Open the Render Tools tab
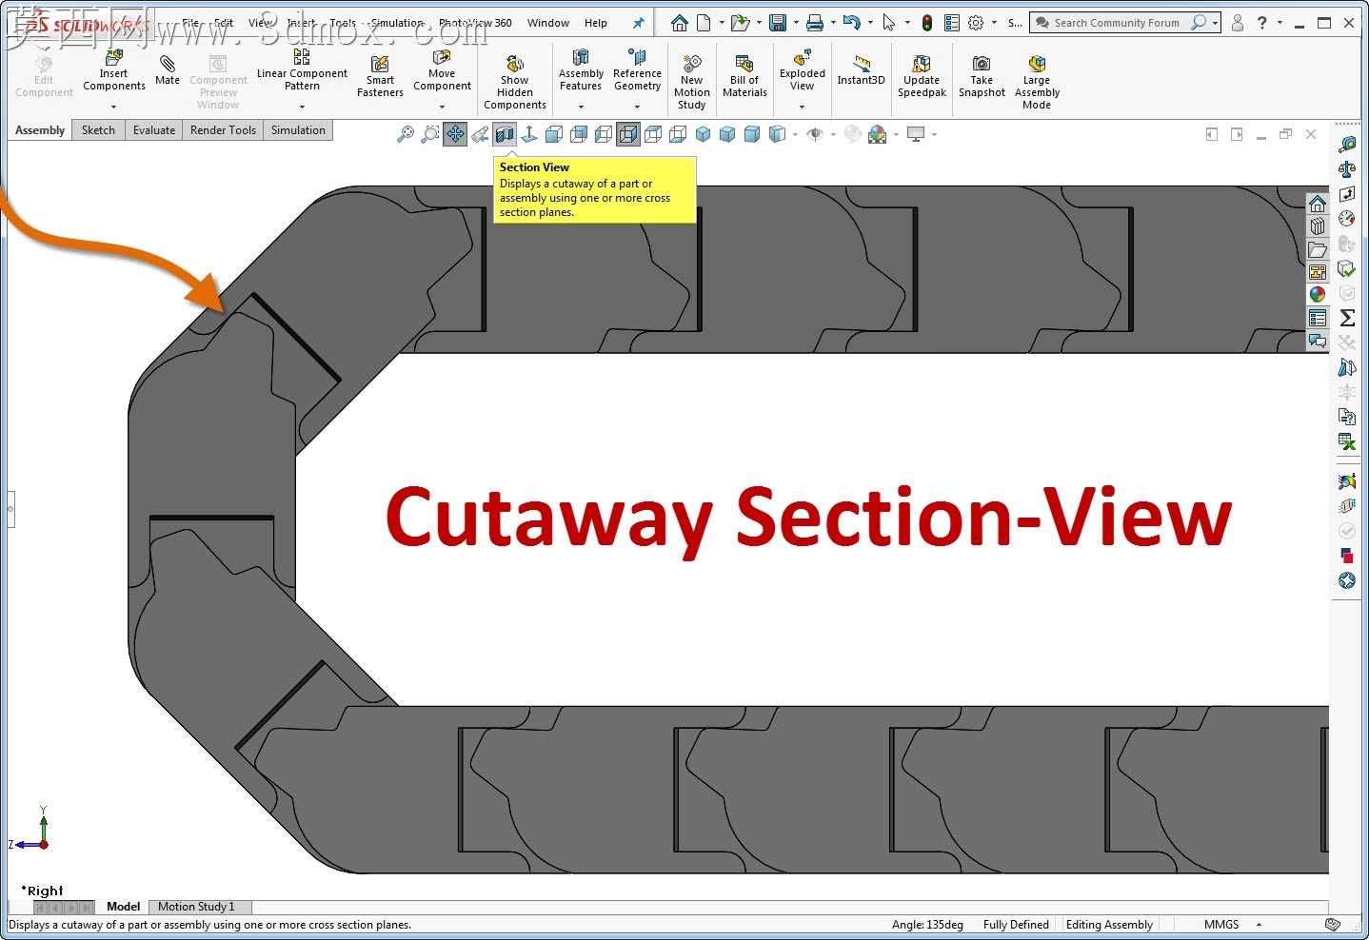 click(223, 130)
